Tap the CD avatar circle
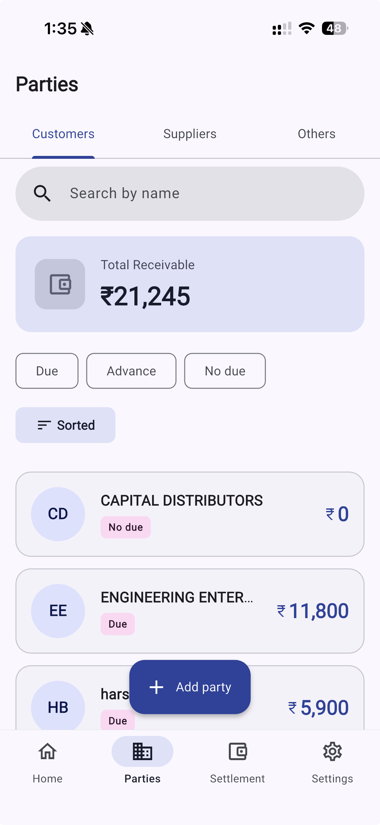The height and width of the screenshot is (825, 380). (58, 514)
